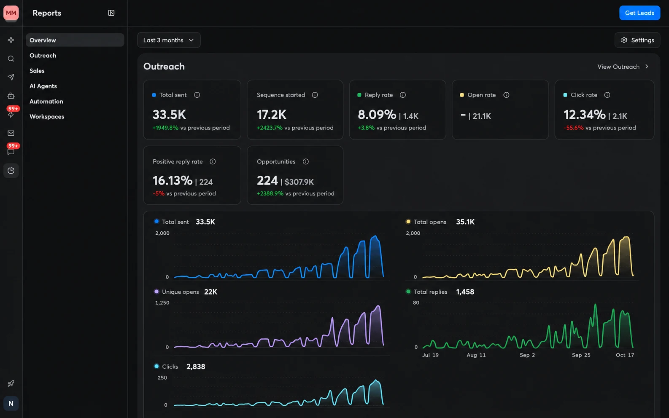
Task: Show info for Positive reply rate metric
Action: [213, 161]
